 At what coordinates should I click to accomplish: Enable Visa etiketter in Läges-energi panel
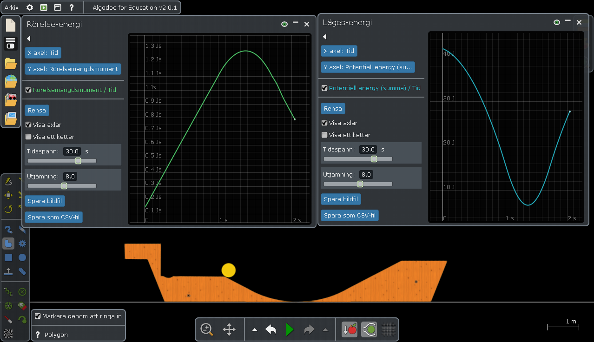324,135
